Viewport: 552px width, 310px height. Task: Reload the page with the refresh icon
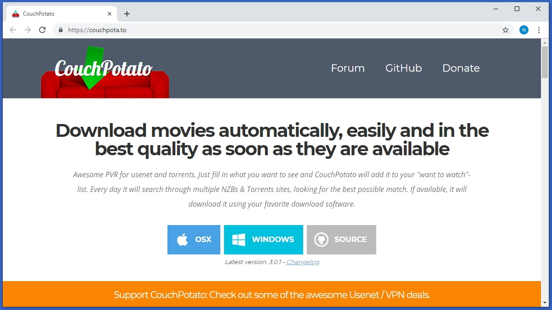tap(42, 30)
